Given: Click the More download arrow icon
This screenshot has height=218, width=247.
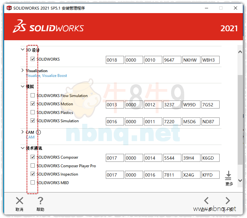Looking at the screenshot, I should [x=228, y=176].
